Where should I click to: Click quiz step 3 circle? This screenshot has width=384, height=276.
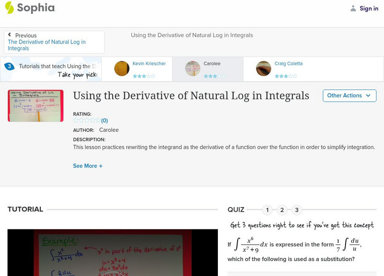coord(296,209)
